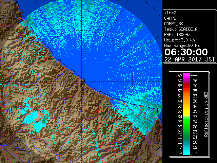
Task: Click the 'ilts2' site label
Action: (x=170, y=13)
